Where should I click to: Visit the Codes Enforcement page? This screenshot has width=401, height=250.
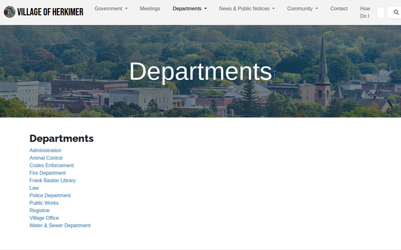point(52,165)
